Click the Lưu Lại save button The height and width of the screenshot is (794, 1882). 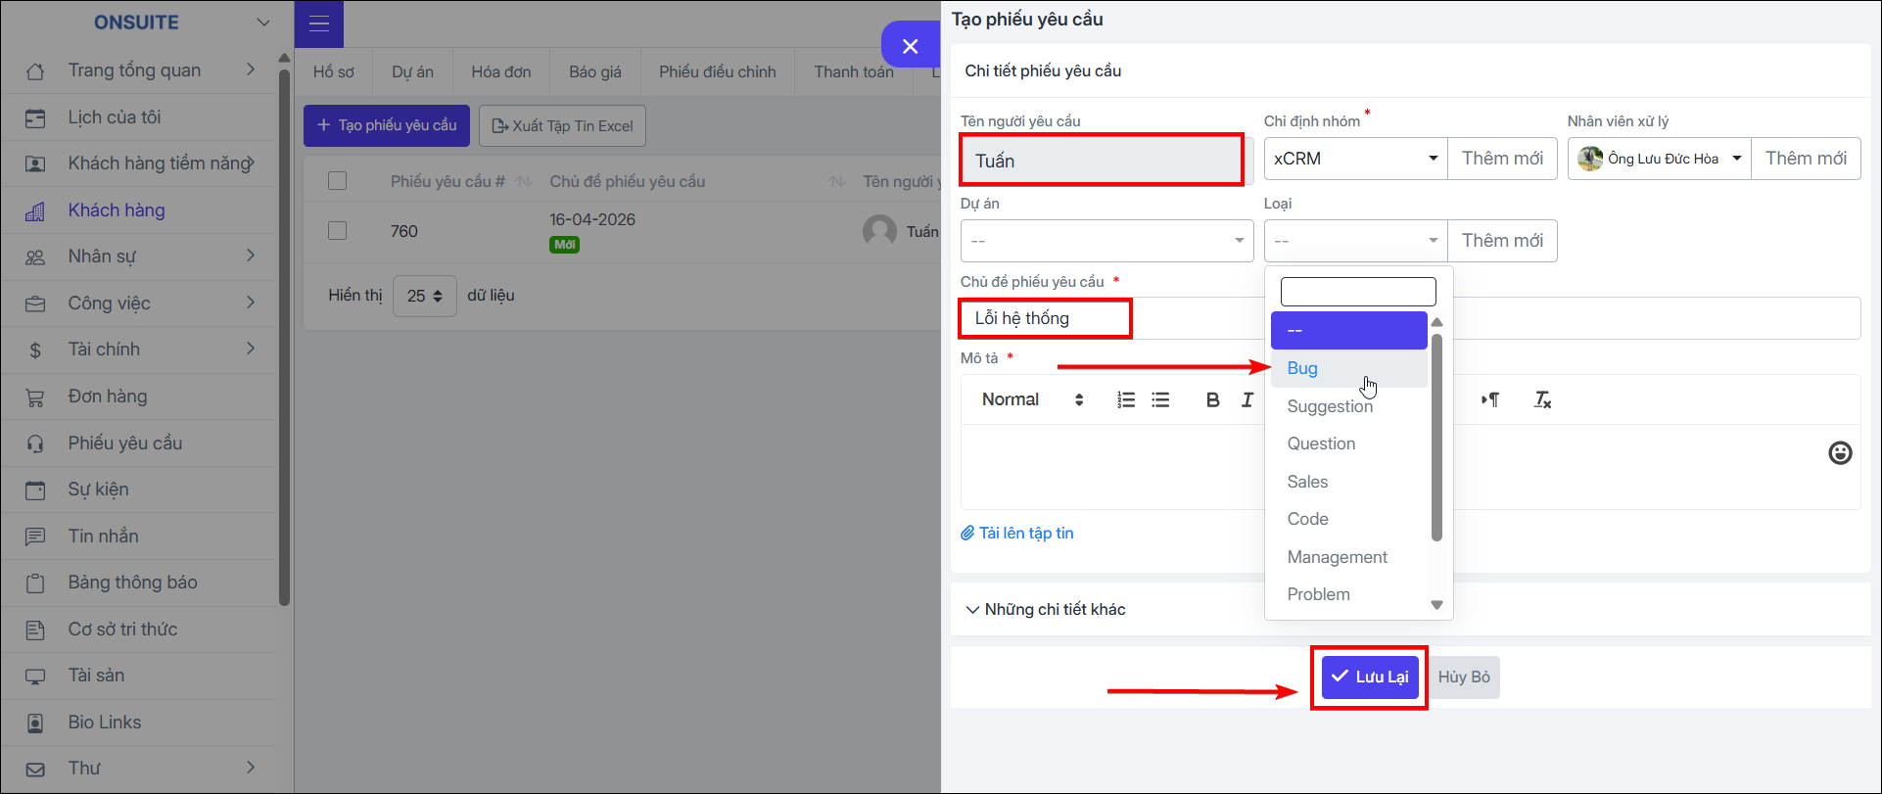(1370, 677)
